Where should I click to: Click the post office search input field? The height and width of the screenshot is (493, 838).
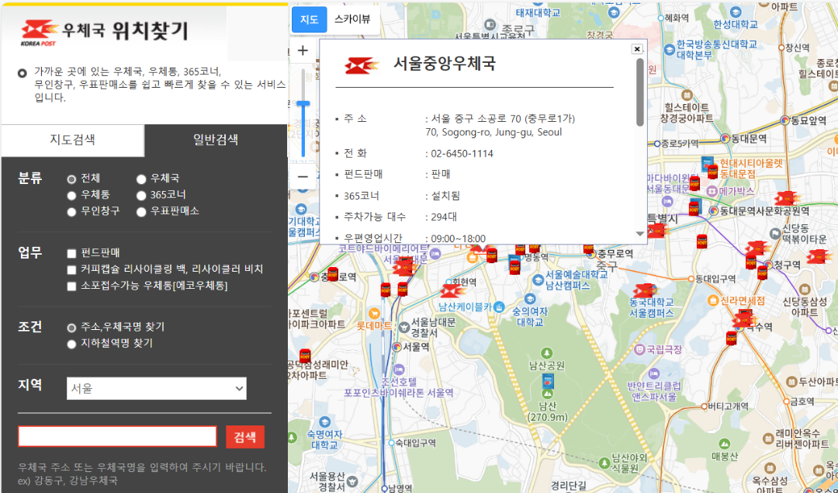(116, 436)
